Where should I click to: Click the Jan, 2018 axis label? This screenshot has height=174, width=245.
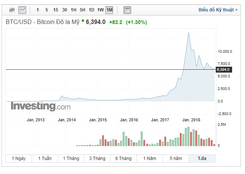point(191,120)
